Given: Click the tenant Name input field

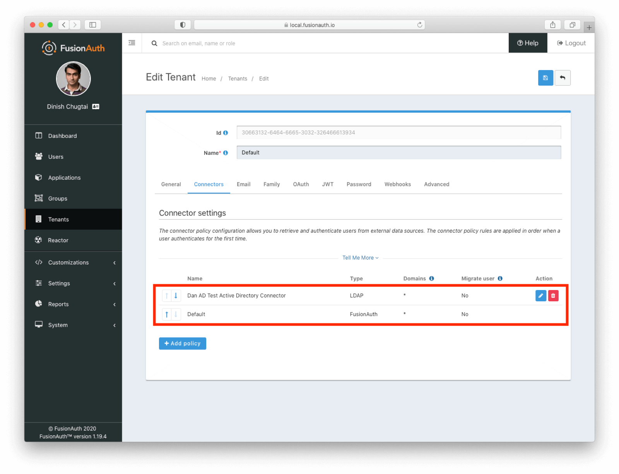Looking at the screenshot, I should (x=399, y=153).
